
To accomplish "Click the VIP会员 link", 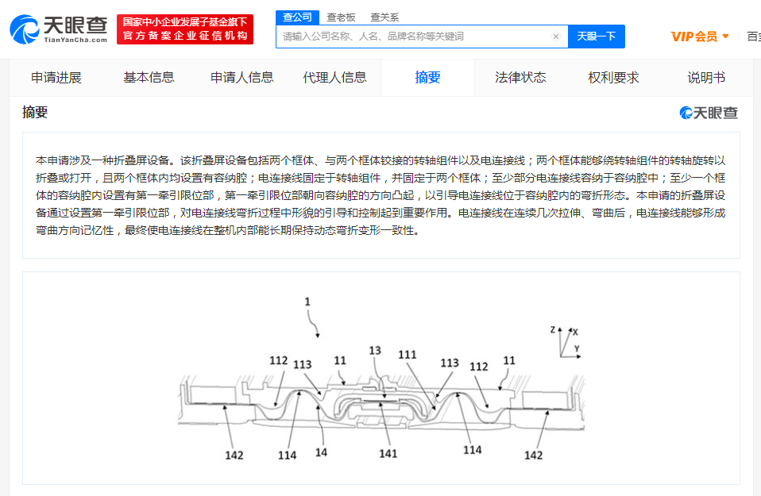I will click(x=694, y=37).
